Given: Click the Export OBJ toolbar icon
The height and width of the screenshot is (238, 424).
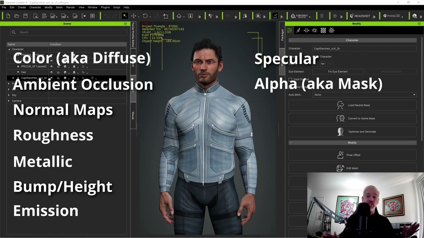Looking at the screenshot, I should (x=53, y=16).
